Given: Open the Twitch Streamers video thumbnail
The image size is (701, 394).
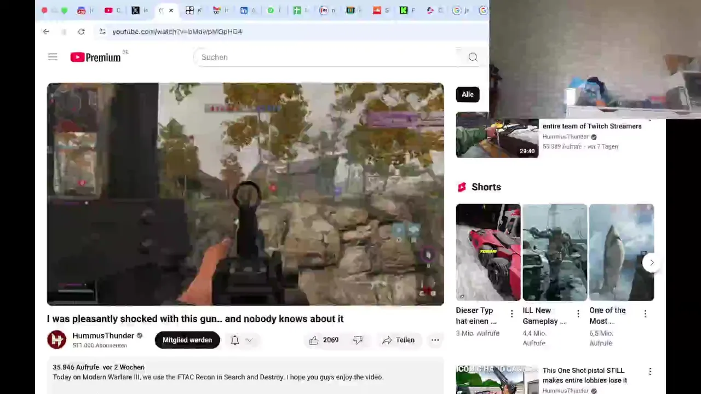Looking at the screenshot, I should [x=497, y=135].
